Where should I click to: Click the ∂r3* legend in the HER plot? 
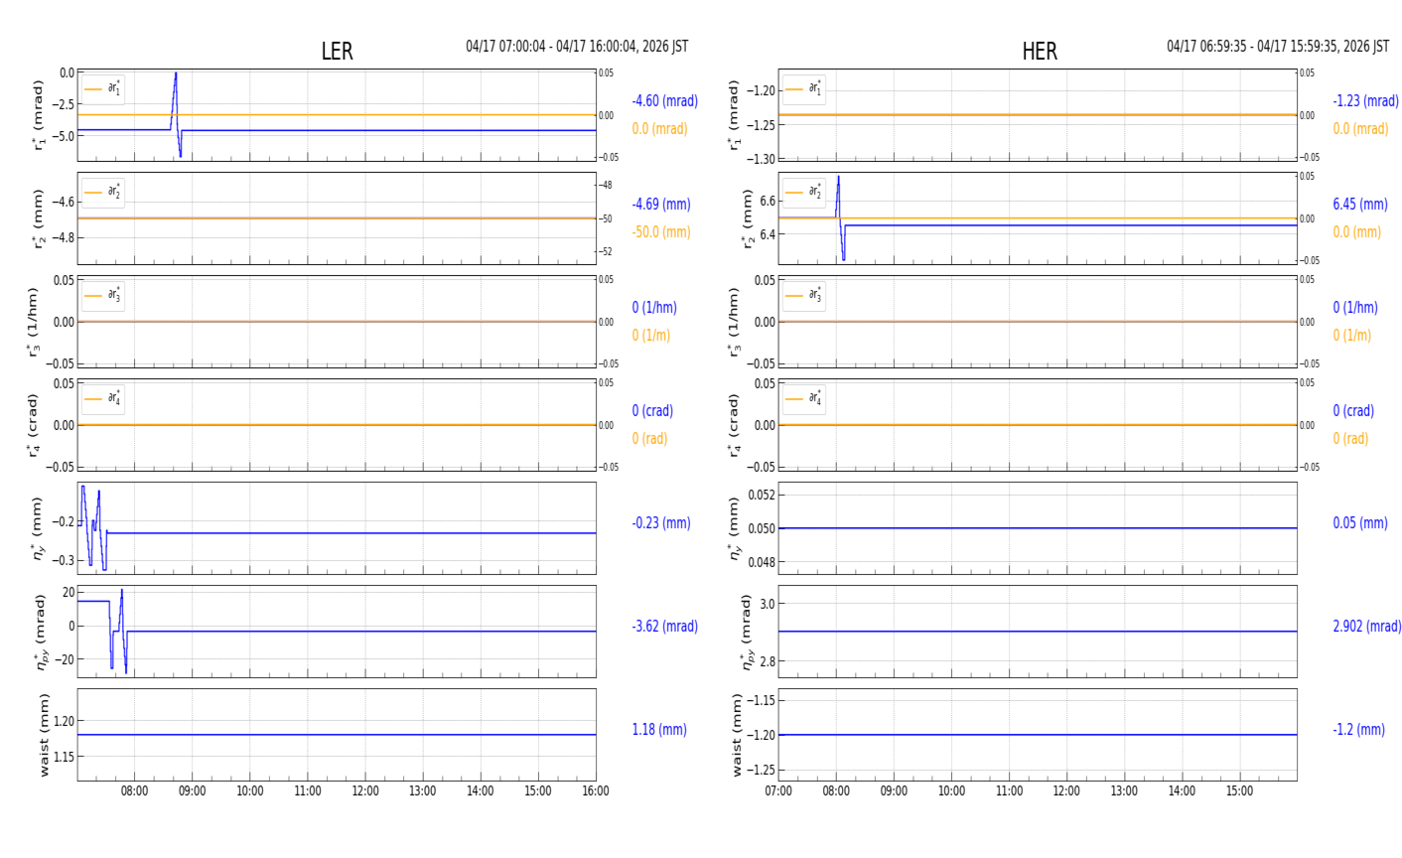804,296
